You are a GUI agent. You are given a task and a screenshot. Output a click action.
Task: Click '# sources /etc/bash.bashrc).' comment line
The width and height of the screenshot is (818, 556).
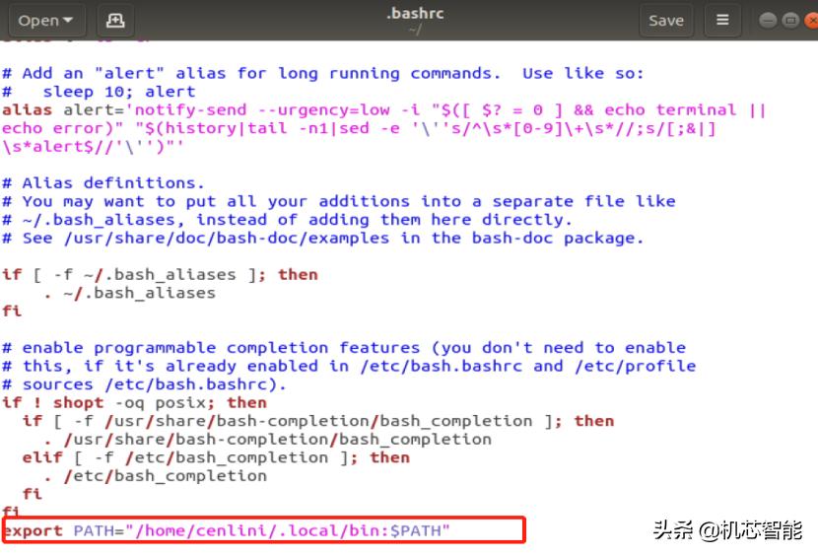(x=144, y=384)
